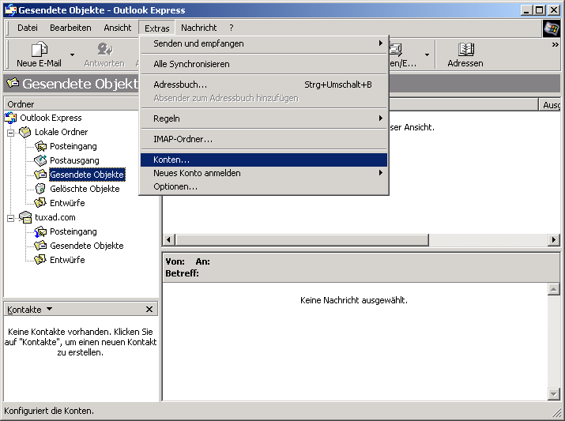Click Posteingang icon under Lokale Ordner
This screenshot has height=421, width=565.
point(40,146)
